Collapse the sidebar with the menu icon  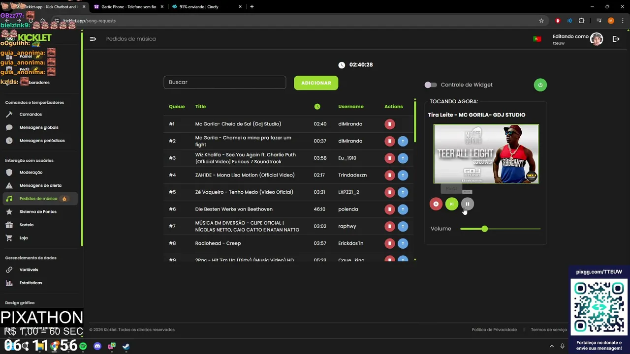[x=93, y=39]
